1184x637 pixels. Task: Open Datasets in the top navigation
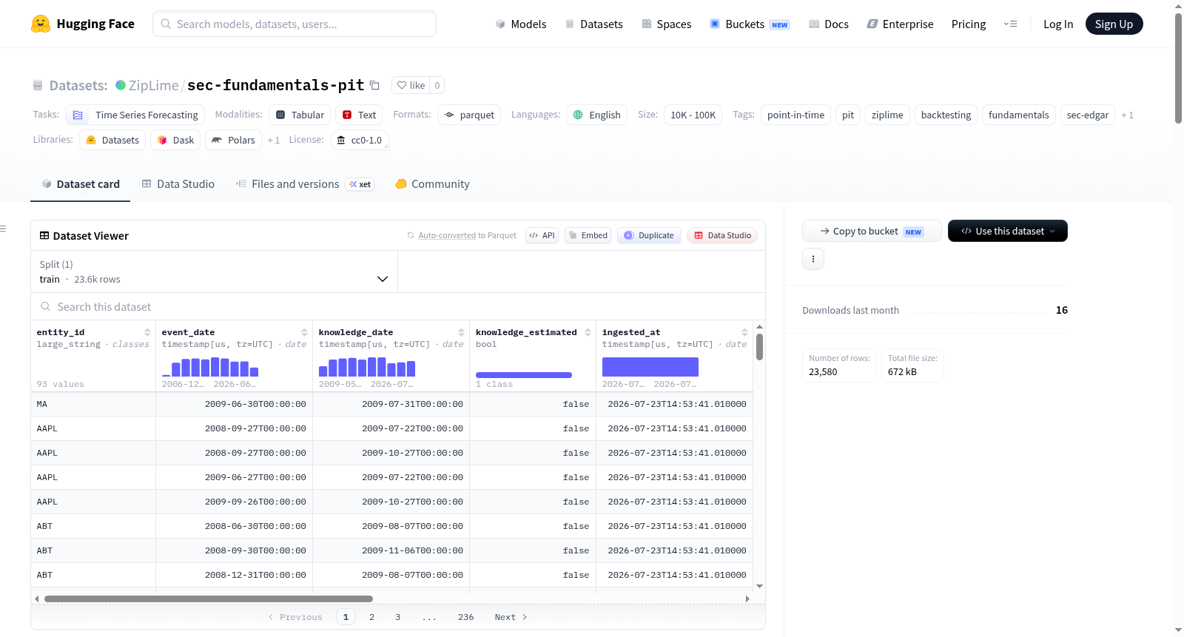(593, 24)
